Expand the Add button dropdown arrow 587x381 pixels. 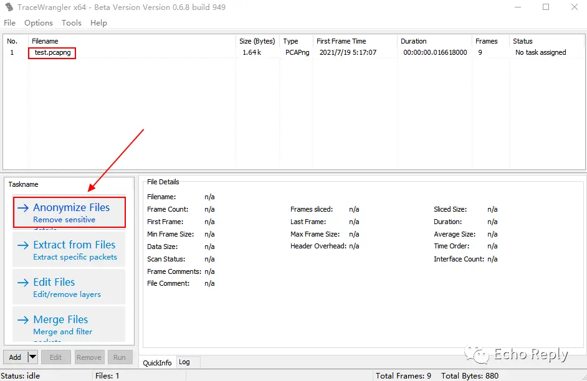coord(32,357)
